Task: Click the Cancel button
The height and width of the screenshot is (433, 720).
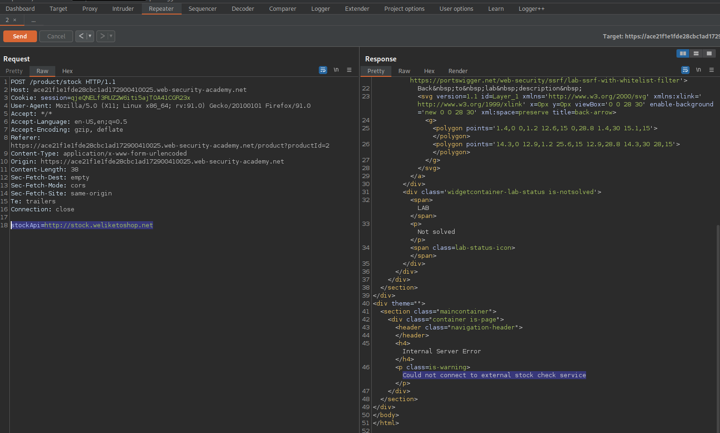Action: 56,36
